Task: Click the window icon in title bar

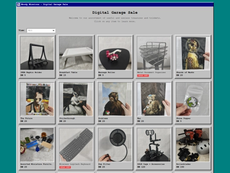Action: [19, 4]
